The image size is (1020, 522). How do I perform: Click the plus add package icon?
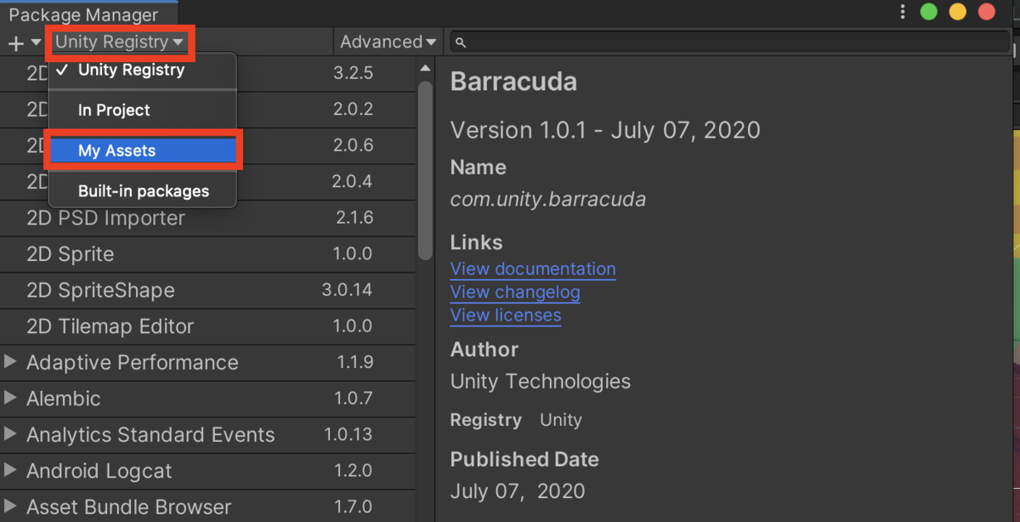tap(16, 43)
